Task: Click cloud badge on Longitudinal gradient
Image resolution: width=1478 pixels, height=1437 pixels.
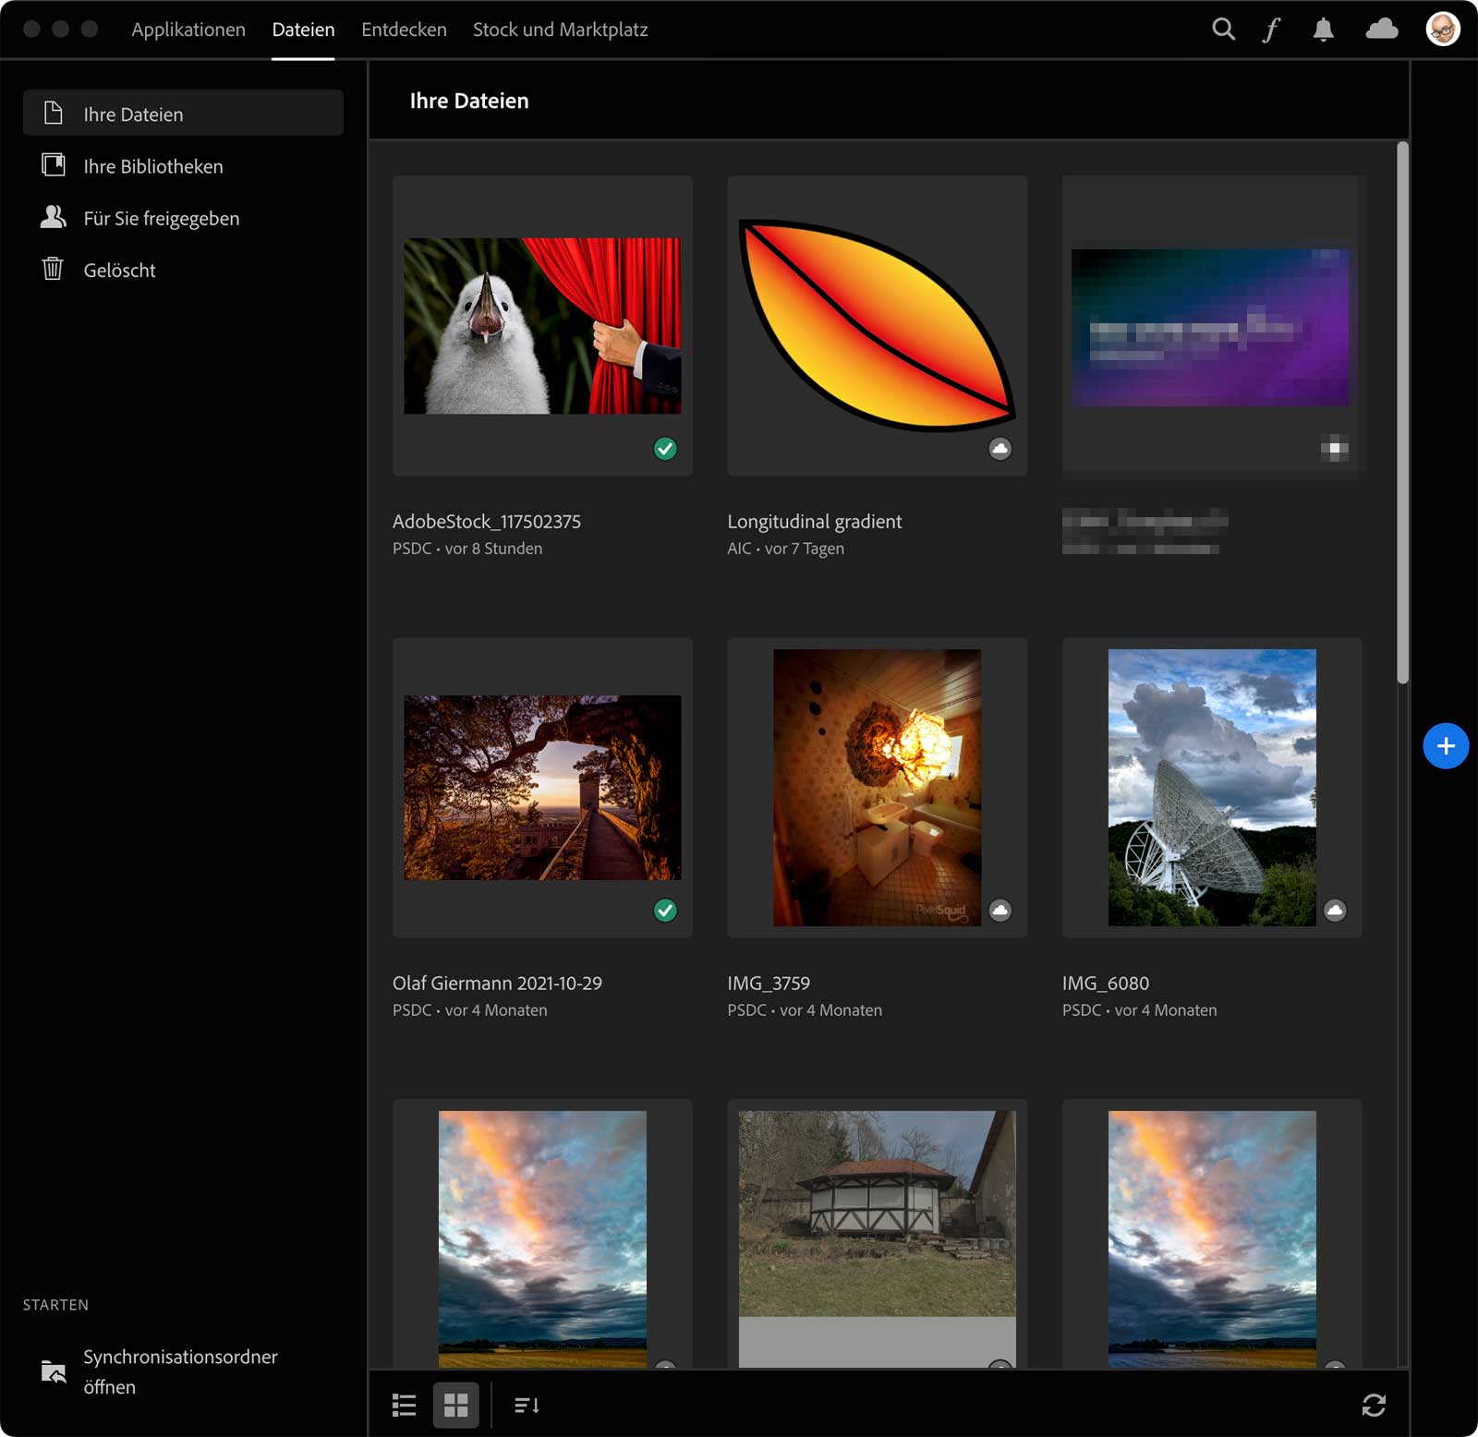Action: [999, 449]
